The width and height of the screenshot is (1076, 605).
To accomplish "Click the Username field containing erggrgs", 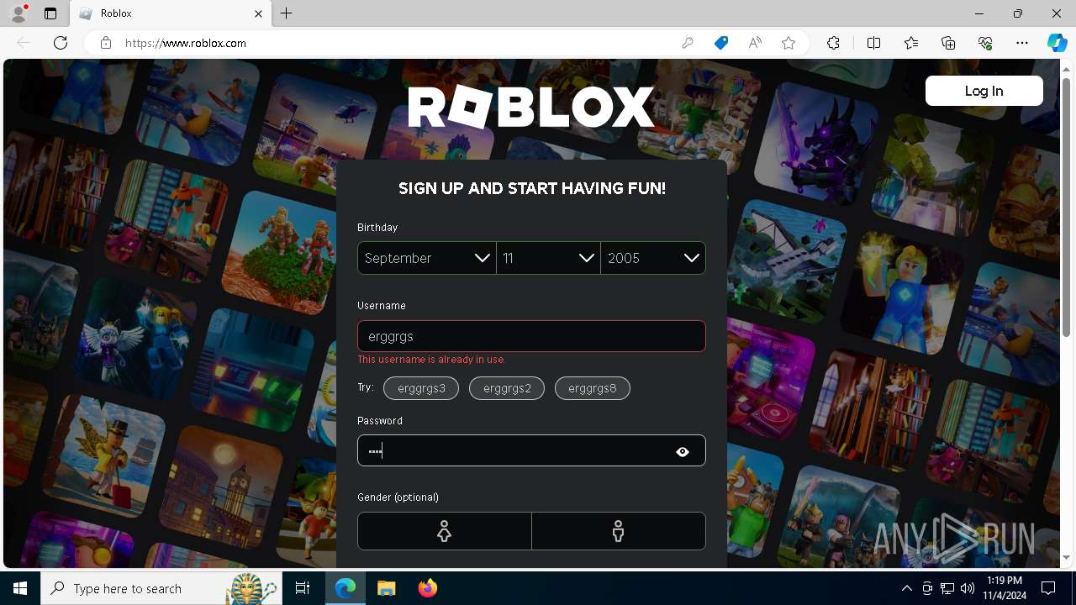I will (x=531, y=336).
